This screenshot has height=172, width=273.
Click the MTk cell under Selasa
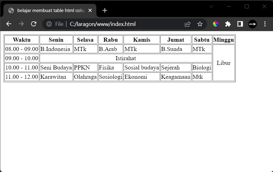click(x=85, y=49)
